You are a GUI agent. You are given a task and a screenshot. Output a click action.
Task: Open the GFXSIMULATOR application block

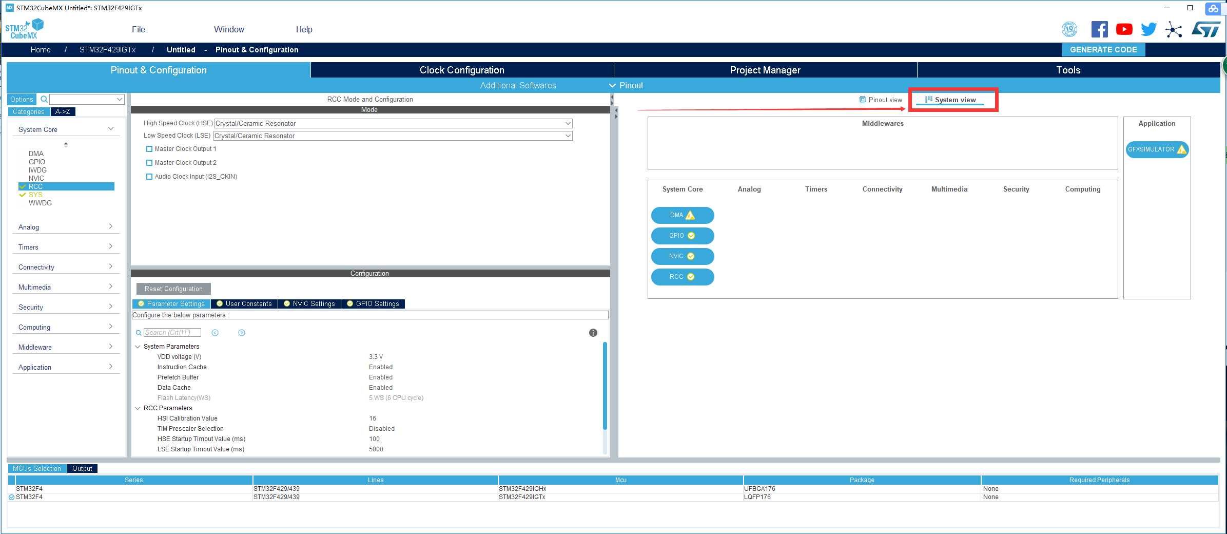tap(1157, 149)
